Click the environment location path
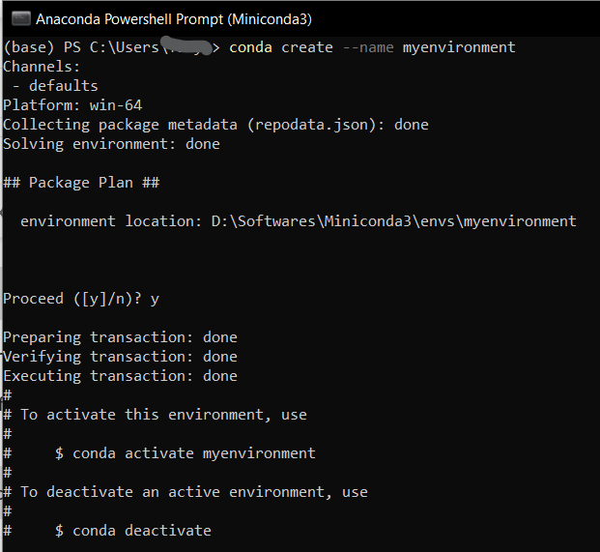This screenshot has height=552, width=600. [393, 221]
